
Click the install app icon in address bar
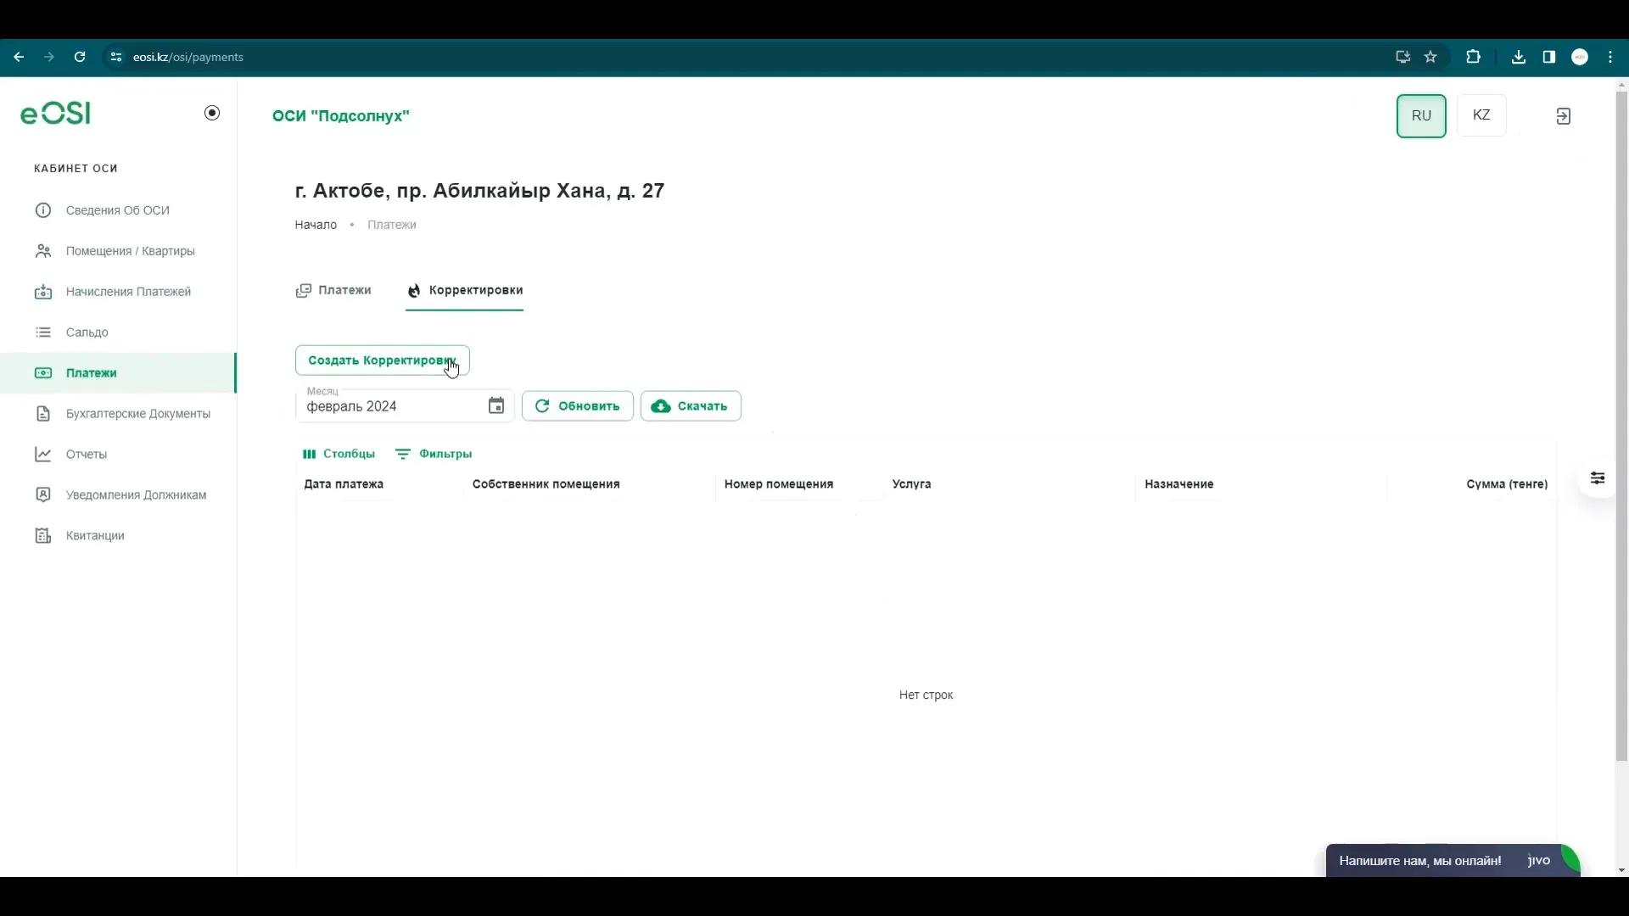1402,57
